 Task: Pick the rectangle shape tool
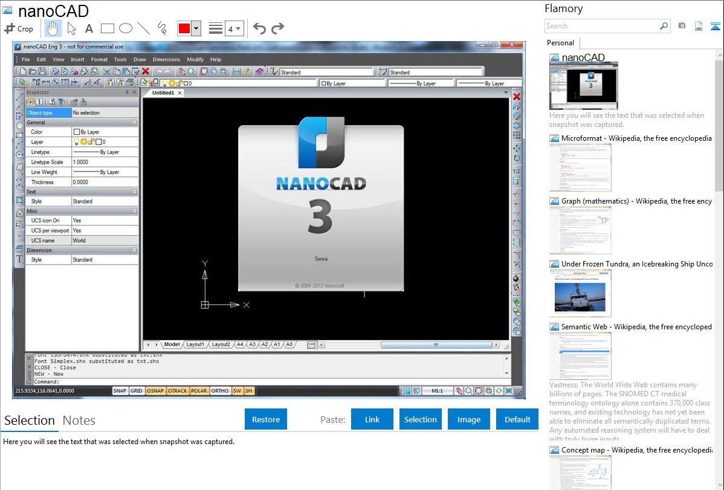tap(107, 28)
